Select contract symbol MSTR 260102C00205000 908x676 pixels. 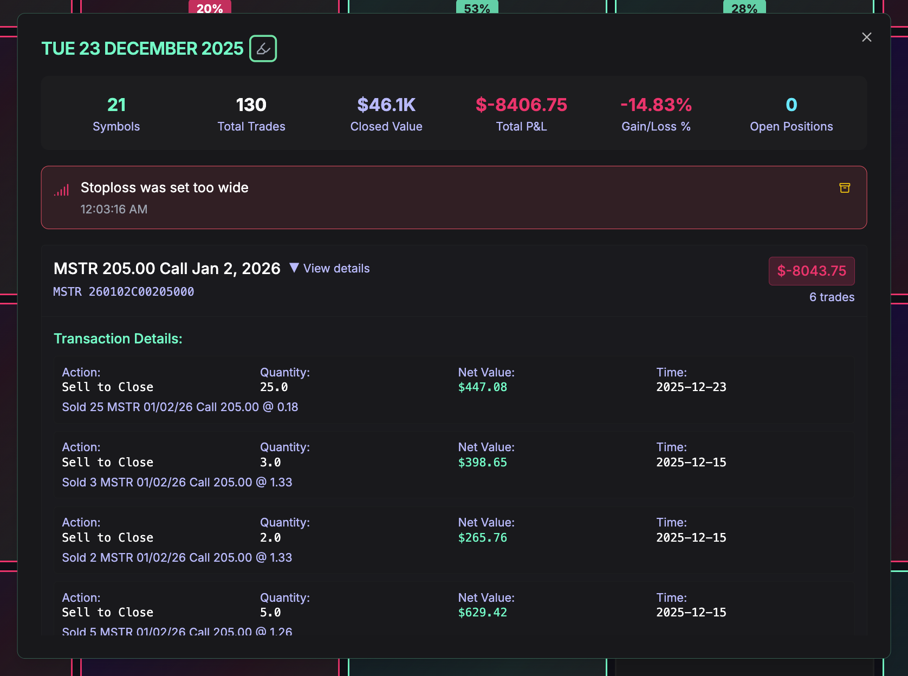pyautogui.click(x=124, y=291)
